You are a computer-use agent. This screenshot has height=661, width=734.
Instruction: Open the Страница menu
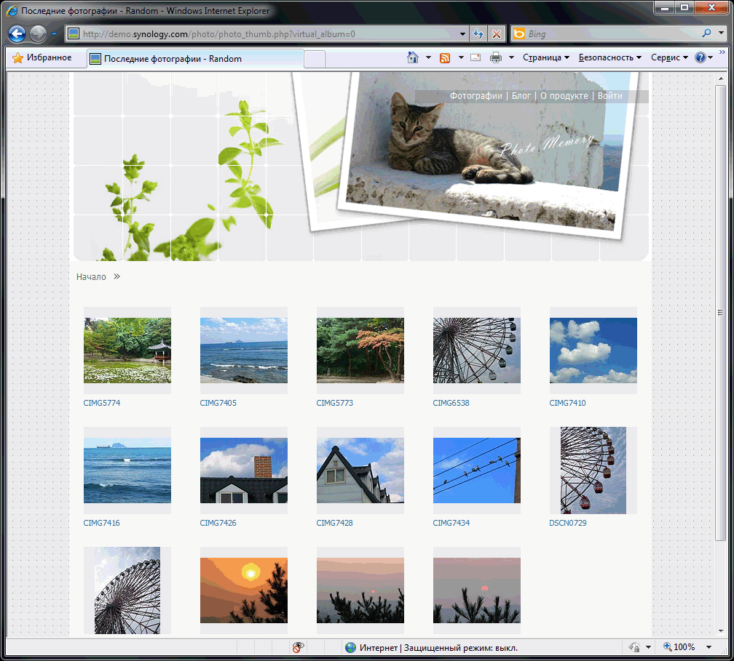point(545,57)
